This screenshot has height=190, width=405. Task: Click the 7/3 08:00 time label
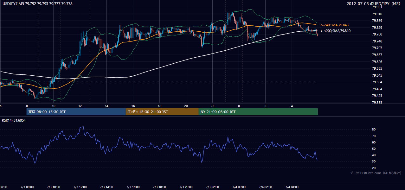(27, 187)
